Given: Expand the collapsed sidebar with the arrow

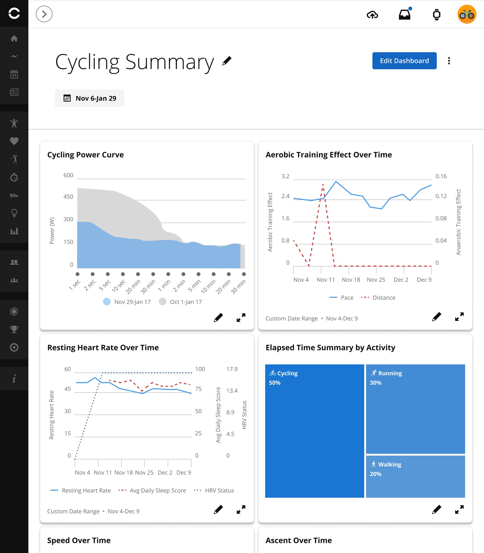Looking at the screenshot, I should [44, 14].
